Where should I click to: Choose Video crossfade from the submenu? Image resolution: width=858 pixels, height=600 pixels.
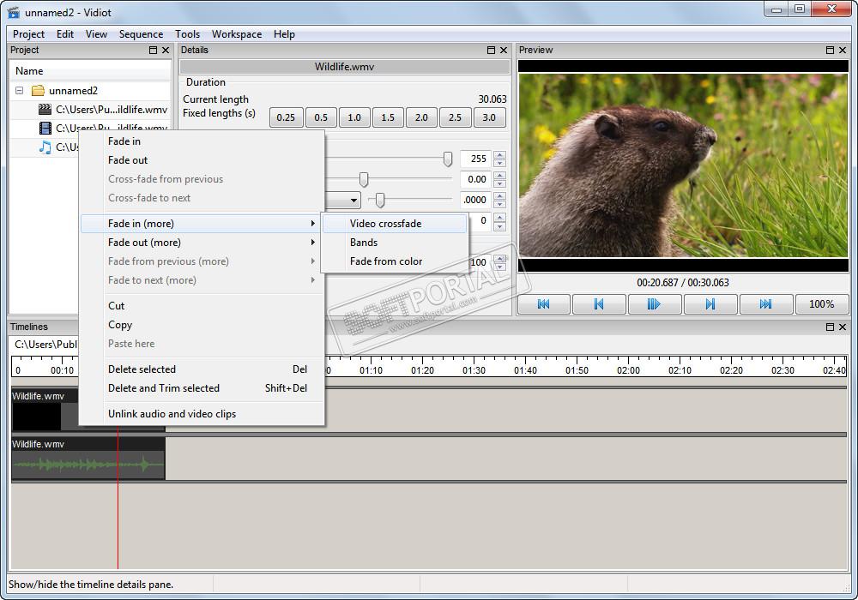pos(385,224)
